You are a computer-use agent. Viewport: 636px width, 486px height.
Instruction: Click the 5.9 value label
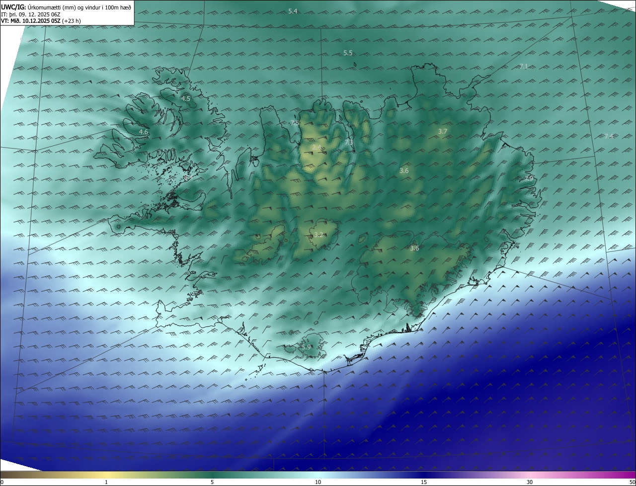pos(306,347)
